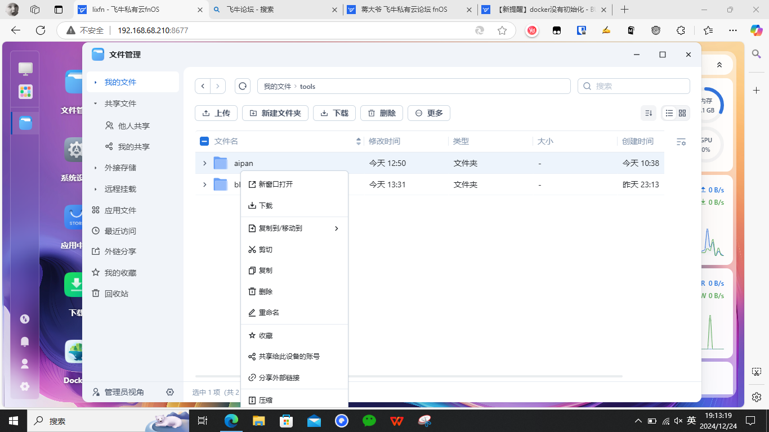
Task: Open Edge sidebar search icon
Action: (x=757, y=53)
